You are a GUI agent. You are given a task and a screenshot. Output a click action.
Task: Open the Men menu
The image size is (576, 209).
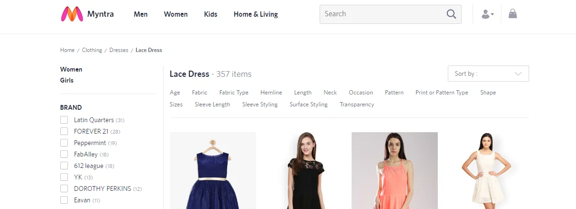pyautogui.click(x=141, y=14)
